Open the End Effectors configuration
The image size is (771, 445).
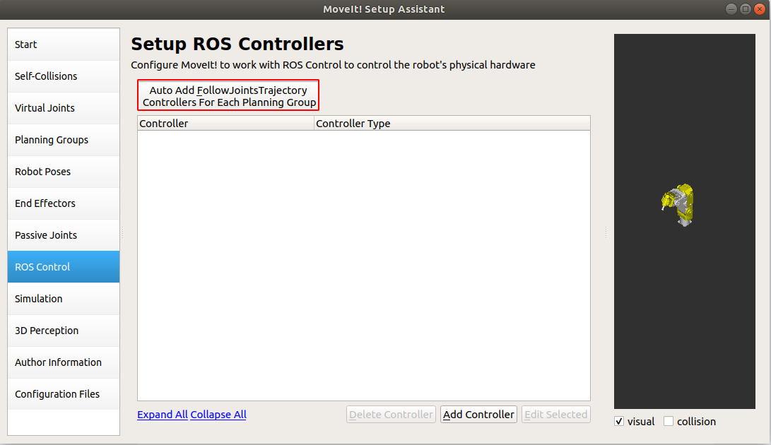pyautogui.click(x=63, y=203)
